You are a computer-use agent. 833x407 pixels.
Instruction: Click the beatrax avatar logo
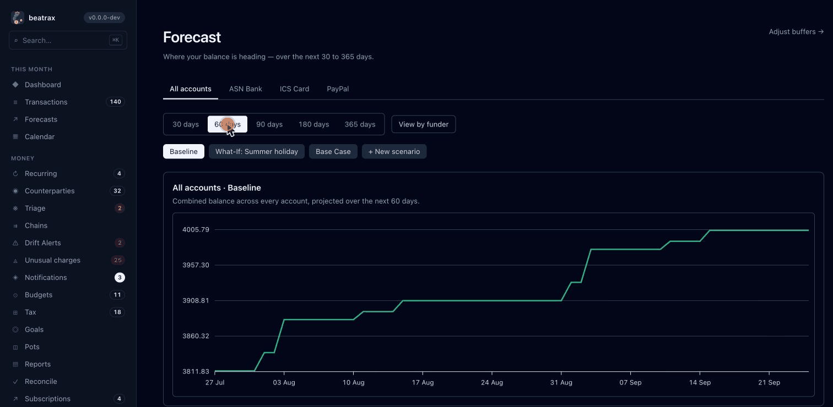tap(18, 18)
